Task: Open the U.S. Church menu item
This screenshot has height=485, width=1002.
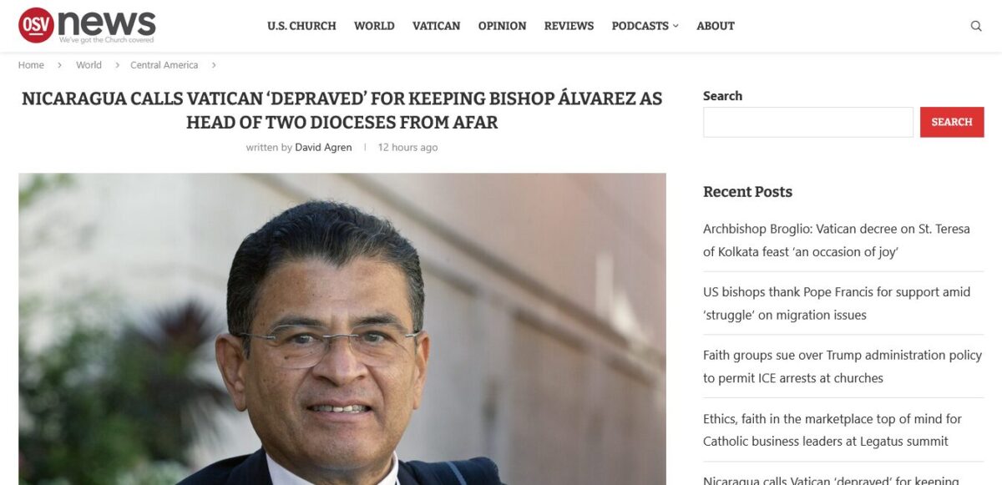Action: (x=301, y=26)
